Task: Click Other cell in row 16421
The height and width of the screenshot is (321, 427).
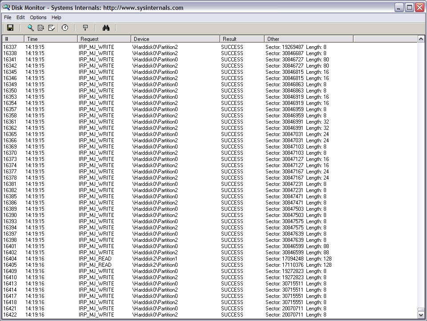Action: (x=296, y=309)
